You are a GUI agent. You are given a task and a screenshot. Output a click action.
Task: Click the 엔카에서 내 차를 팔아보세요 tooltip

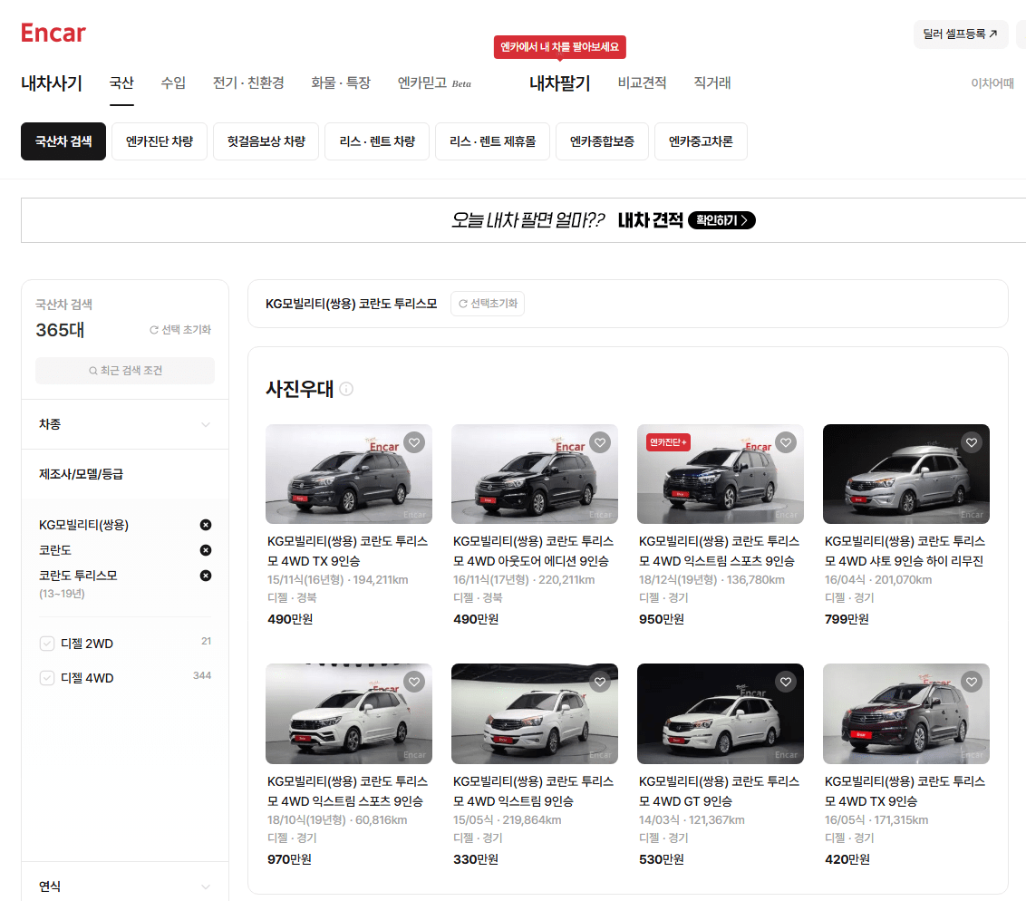click(x=559, y=47)
